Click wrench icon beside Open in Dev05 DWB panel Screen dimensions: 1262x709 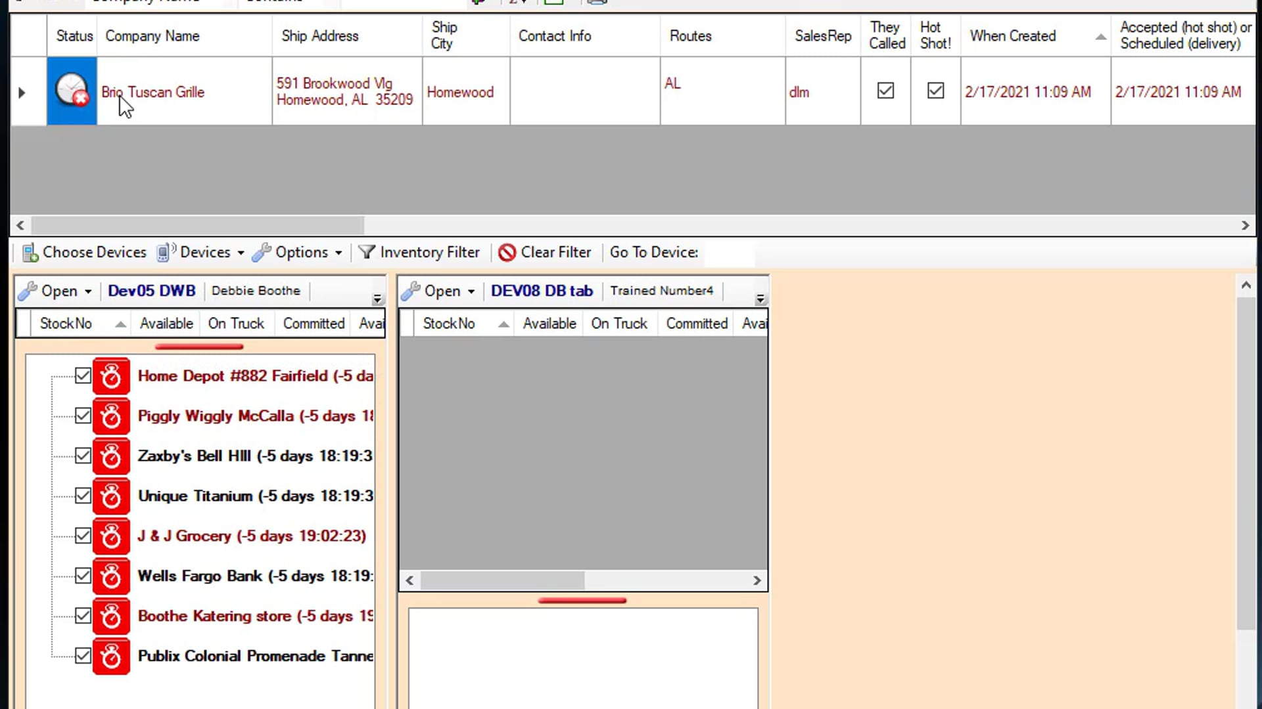click(x=28, y=291)
